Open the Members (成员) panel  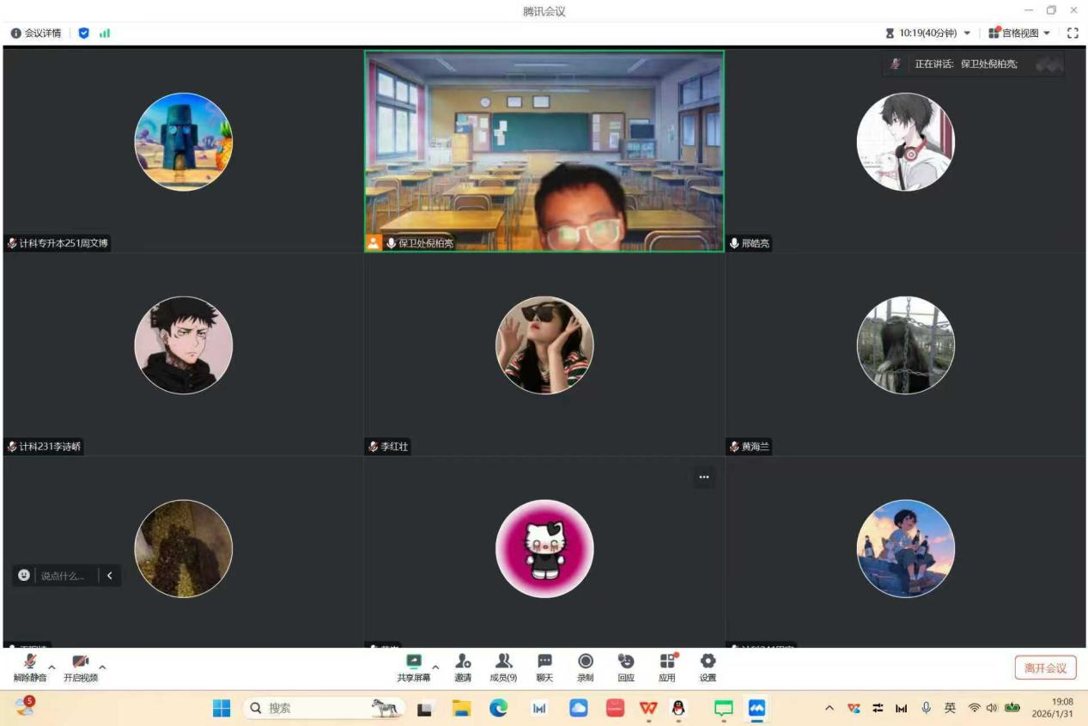pyautogui.click(x=503, y=667)
